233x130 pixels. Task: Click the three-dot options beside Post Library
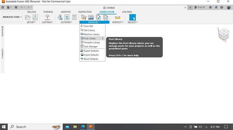(103, 38)
